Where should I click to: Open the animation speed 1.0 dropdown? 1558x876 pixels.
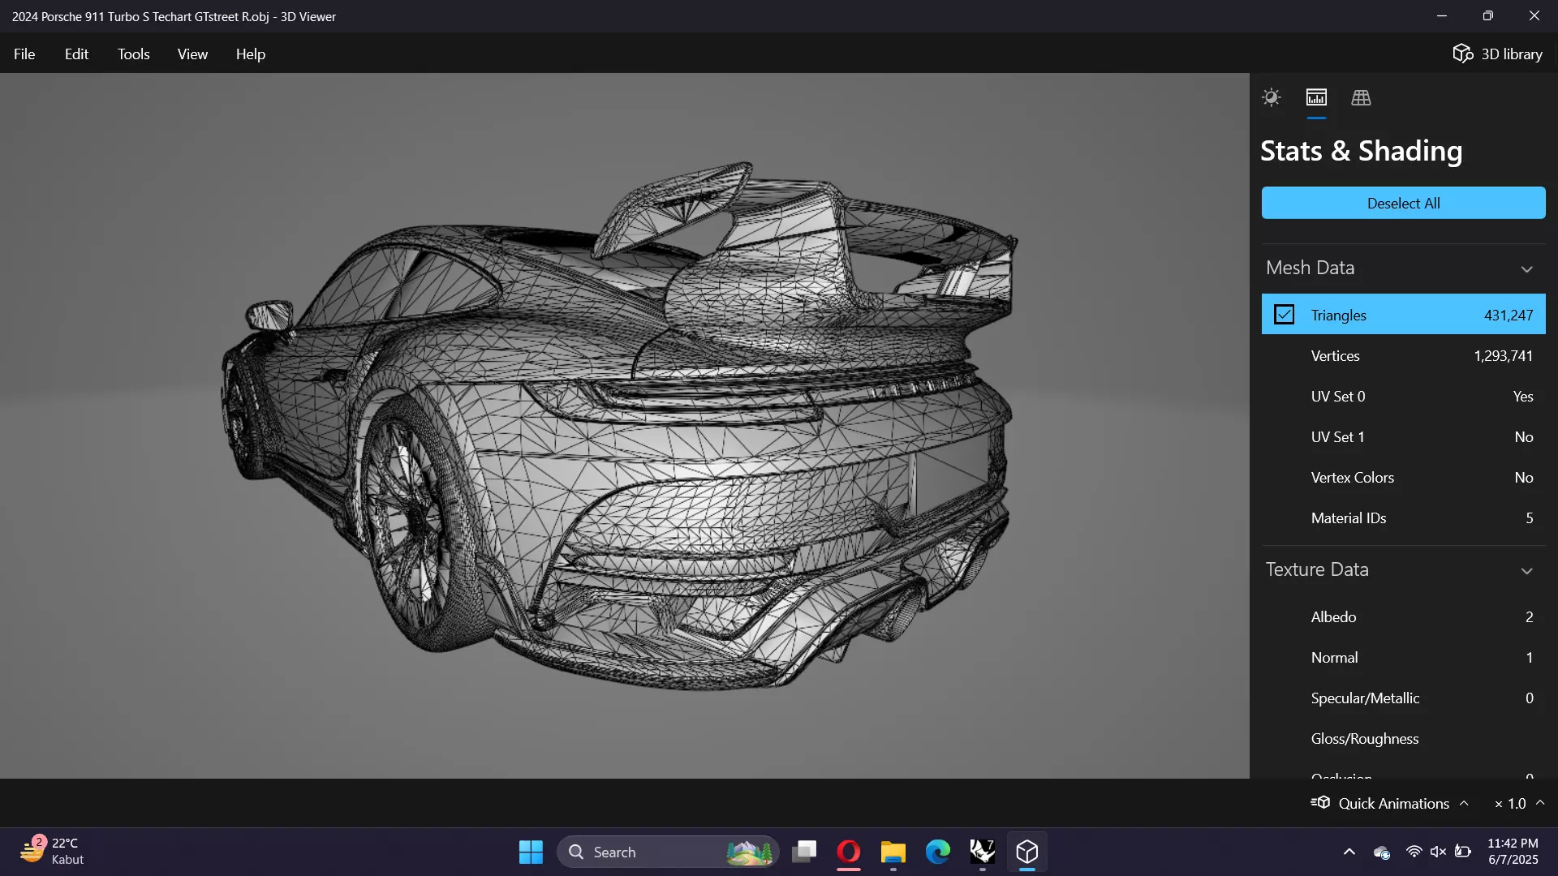[x=1519, y=803]
